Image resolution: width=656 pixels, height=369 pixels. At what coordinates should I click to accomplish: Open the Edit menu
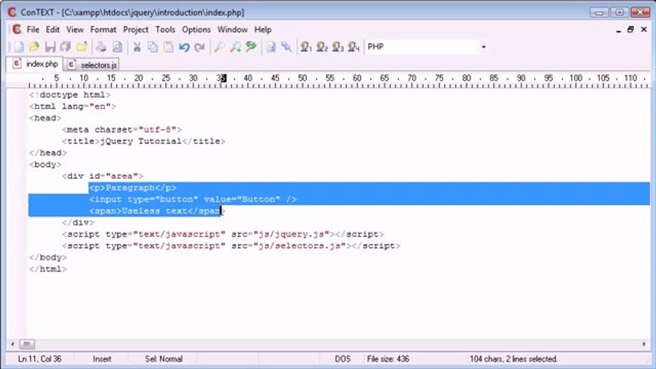pos(53,30)
